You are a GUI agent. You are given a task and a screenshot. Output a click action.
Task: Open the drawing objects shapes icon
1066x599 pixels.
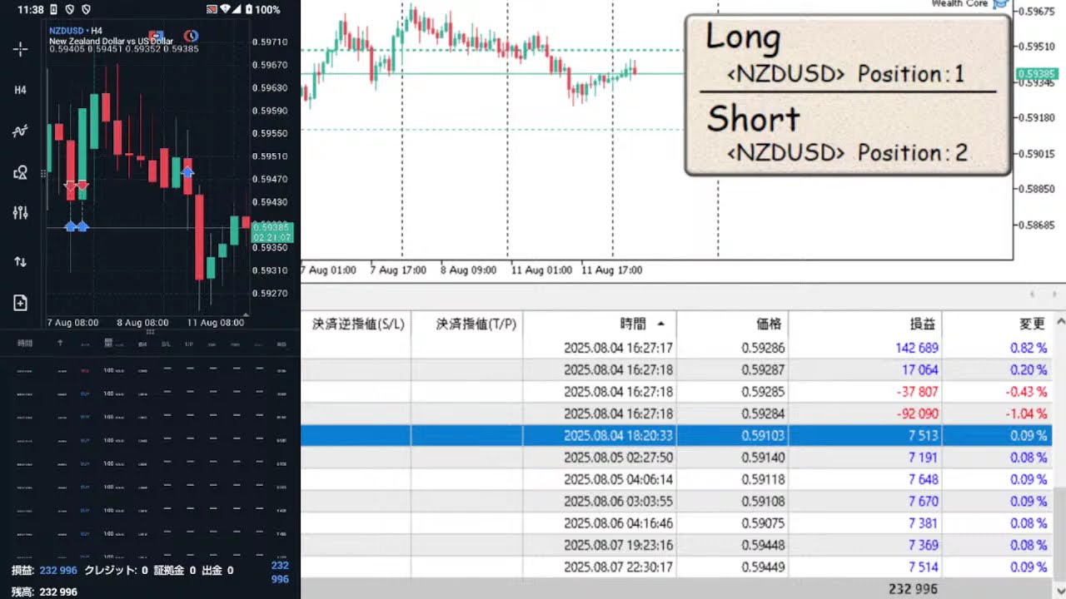21,172
